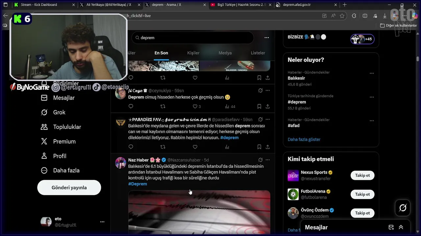421x236 pixels.
Task: Open ceynukiyo profile avatar
Action: (x=120, y=94)
